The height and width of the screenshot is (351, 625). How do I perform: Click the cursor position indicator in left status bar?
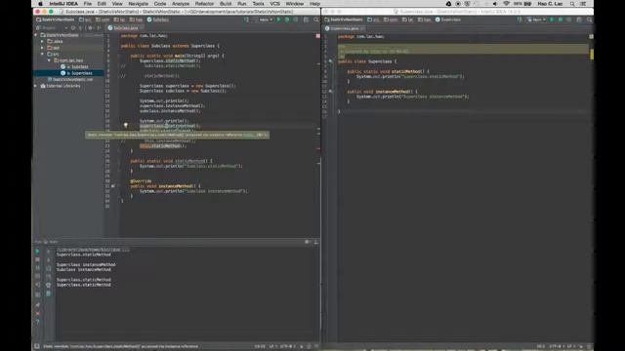[x=260, y=346]
